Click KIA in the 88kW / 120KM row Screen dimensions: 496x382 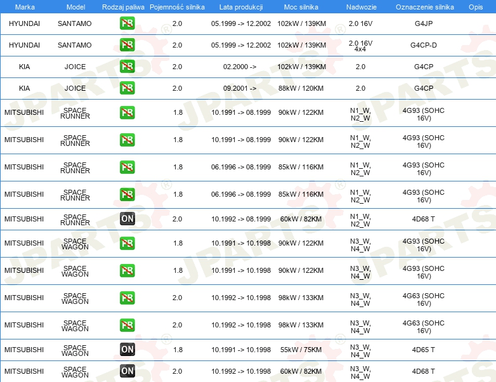click(x=24, y=88)
